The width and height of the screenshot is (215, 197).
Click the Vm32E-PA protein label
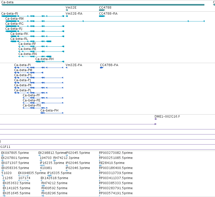pyautogui.click(x=74, y=65)
